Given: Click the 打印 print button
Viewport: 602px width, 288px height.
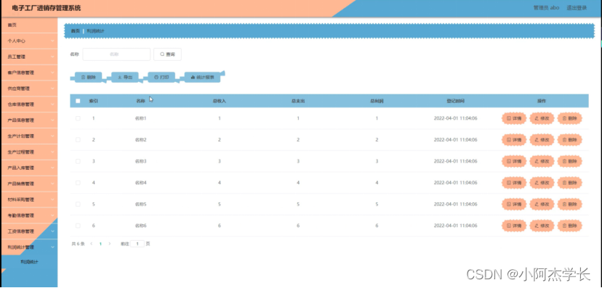Looking at the screenshot, I should (161, 77).
